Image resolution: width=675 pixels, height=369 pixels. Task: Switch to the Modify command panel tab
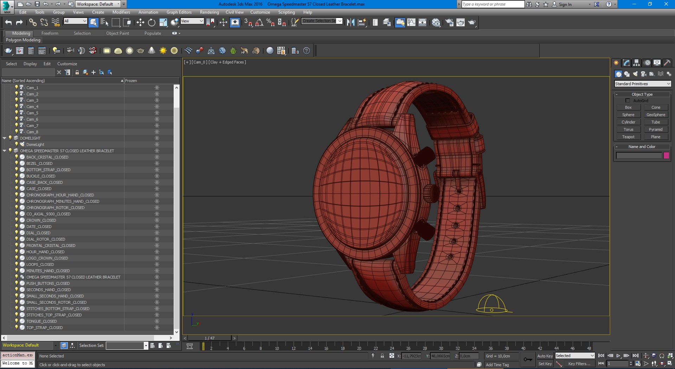626,63
